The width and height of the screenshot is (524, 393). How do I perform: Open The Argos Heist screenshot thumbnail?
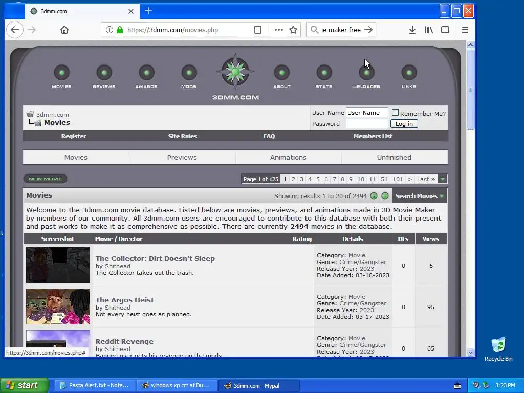[x=58, y=307]
